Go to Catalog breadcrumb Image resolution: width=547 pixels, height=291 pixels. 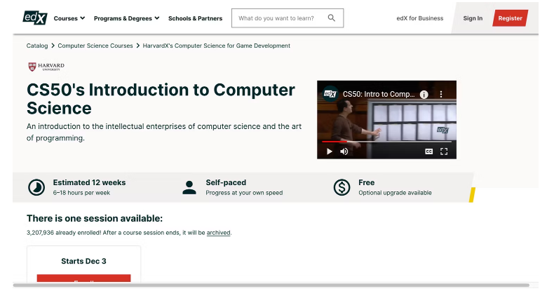[37, 46]
